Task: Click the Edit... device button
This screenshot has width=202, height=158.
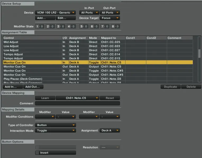Action: point(66,18)
